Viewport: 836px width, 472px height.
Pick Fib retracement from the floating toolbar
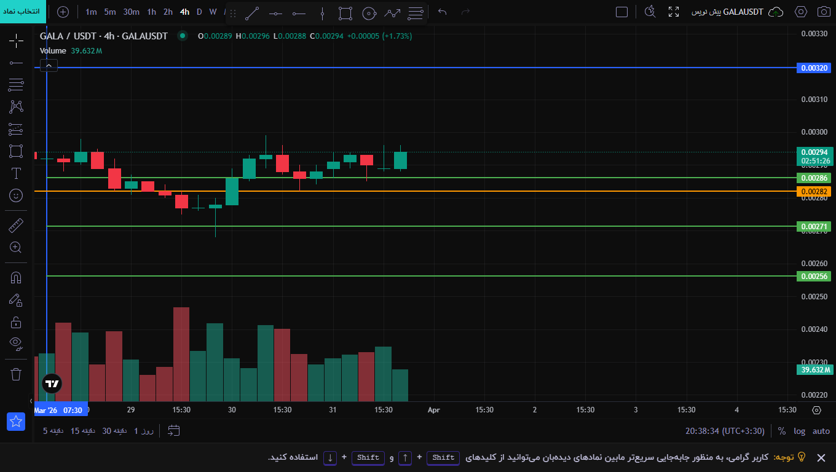point(416,13)
